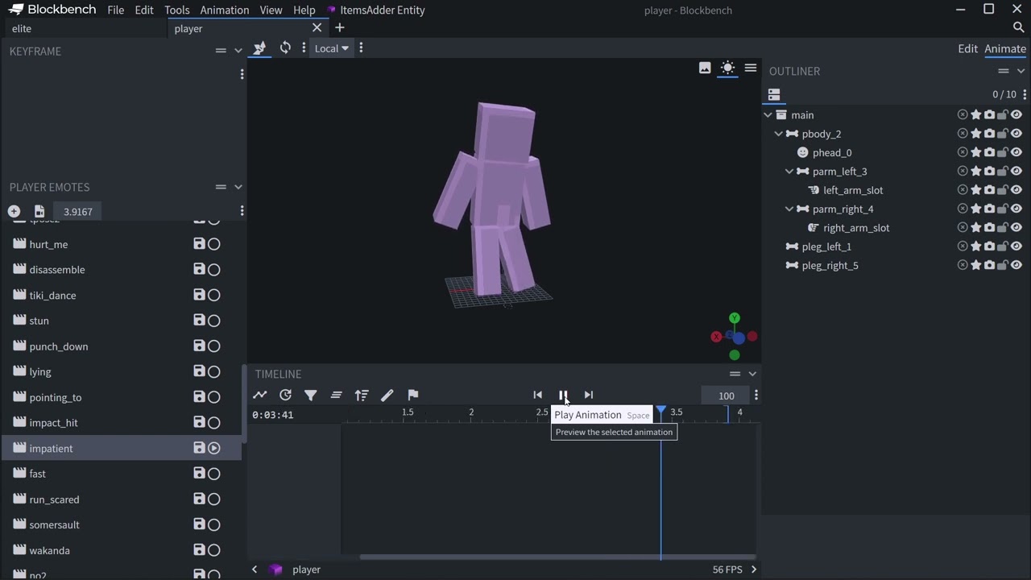Image resolution: width=1031 pixels, height=580 pixels.
Task: Collapse the Timeline panel chevron
Action: 752,374
